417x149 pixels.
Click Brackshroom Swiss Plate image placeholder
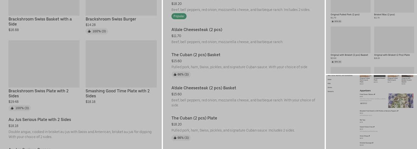pos(44,64)
